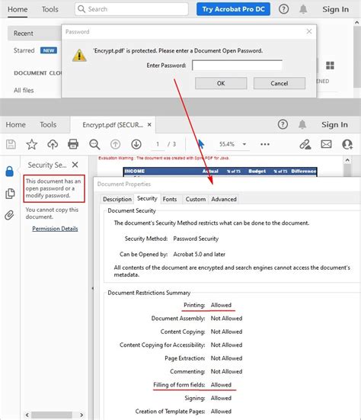Image resolution: width=361 pixels, height=420 pixels.
Task: Open notifications bell in lower window
Action: (x=302, y=124)
